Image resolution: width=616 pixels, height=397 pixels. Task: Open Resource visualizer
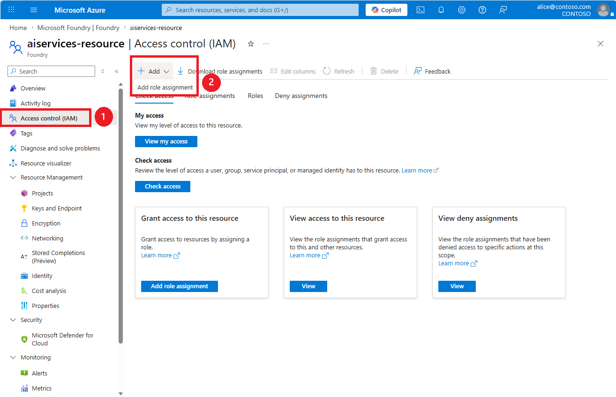click(46, 163)
